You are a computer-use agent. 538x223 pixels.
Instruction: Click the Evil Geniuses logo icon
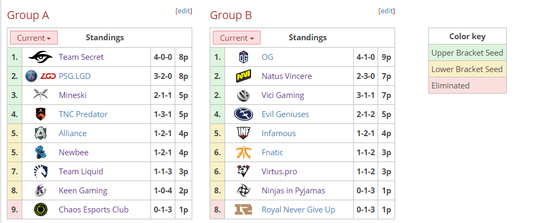(244, 114)
